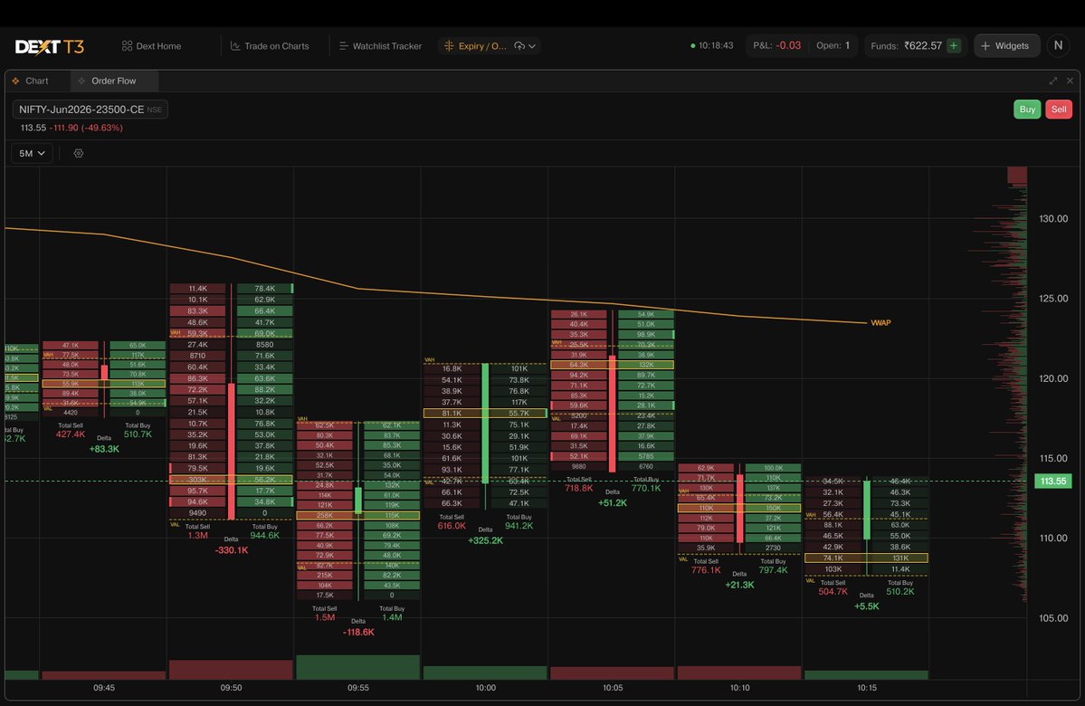The height and width of the screenshot is (706, 1085).
Task: Switch to the Chart tab
Action: (x=37, y=81)
